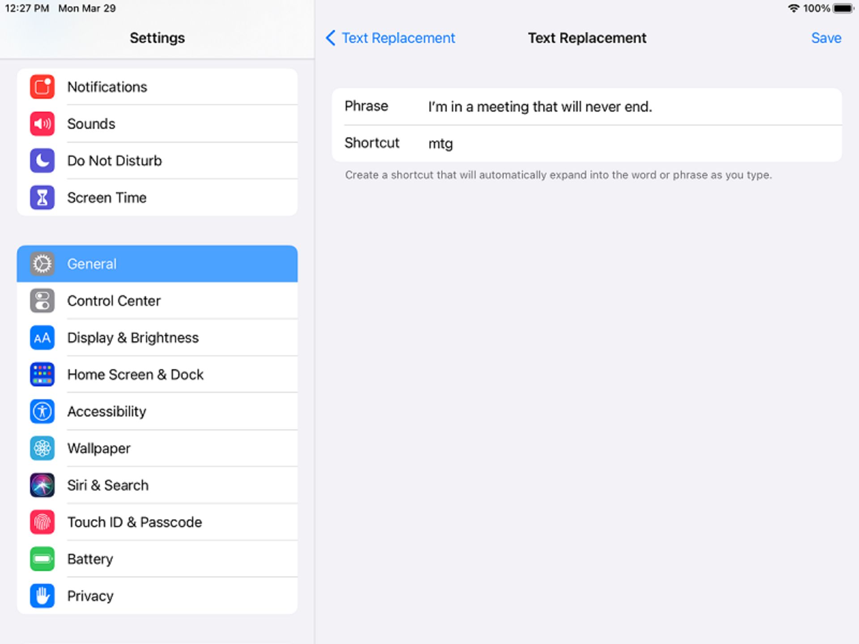This screenshot has width=859, height=644.
Task: Tap the back chevron arrow
Action: point(331,38)
